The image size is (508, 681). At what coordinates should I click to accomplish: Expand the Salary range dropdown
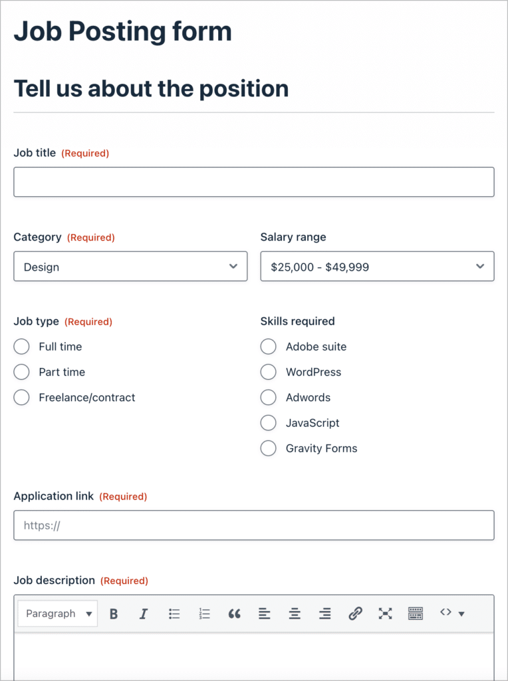[x=377, y=266]
